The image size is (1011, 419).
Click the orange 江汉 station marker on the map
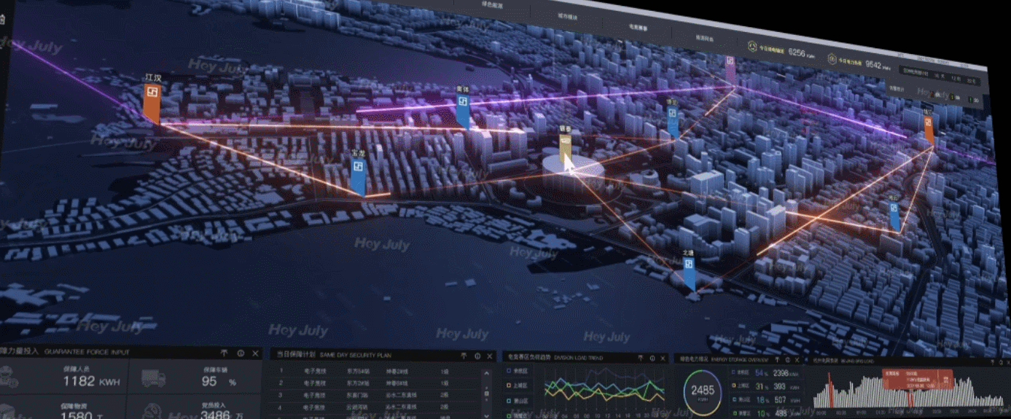click(152, 103)
